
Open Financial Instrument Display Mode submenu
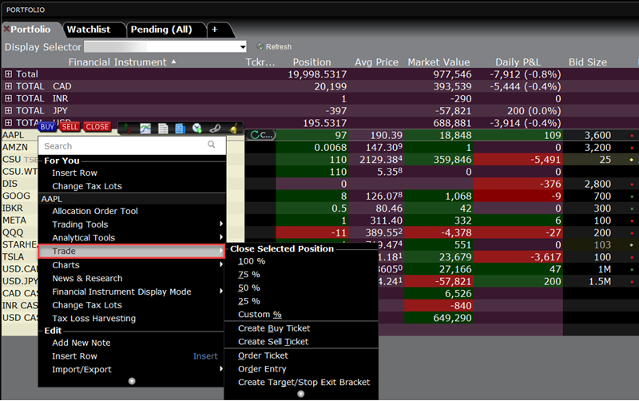click(x=132, y=292)
